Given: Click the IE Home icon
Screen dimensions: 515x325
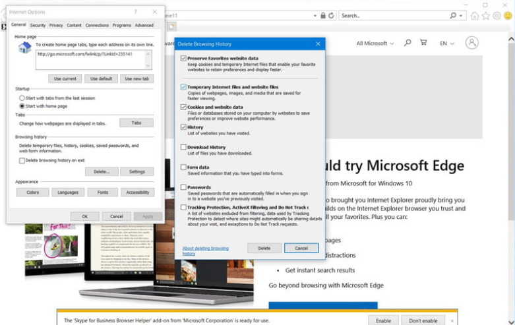Looking at the screenshot, I should click(475, 16).
